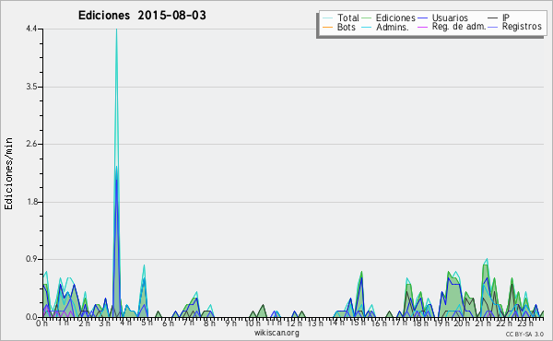Click the '0 h' x-axis label
The height and width of the screenshot is (341, 553).
tap(42, 323)
